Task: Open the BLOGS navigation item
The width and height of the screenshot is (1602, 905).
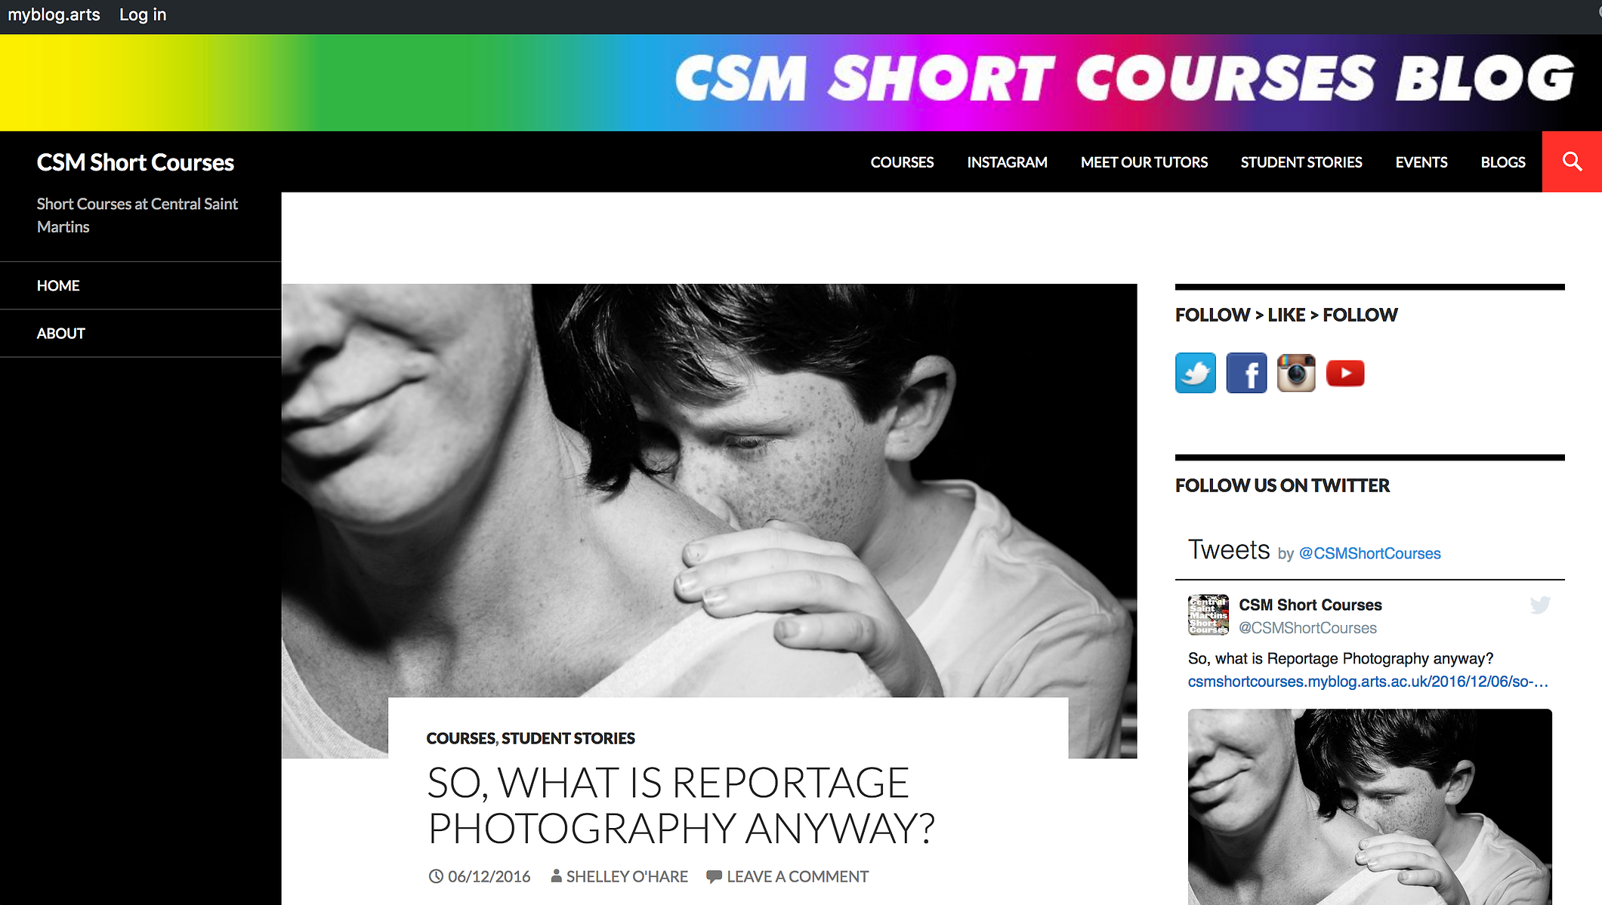Action: [x=1502, y=162]
